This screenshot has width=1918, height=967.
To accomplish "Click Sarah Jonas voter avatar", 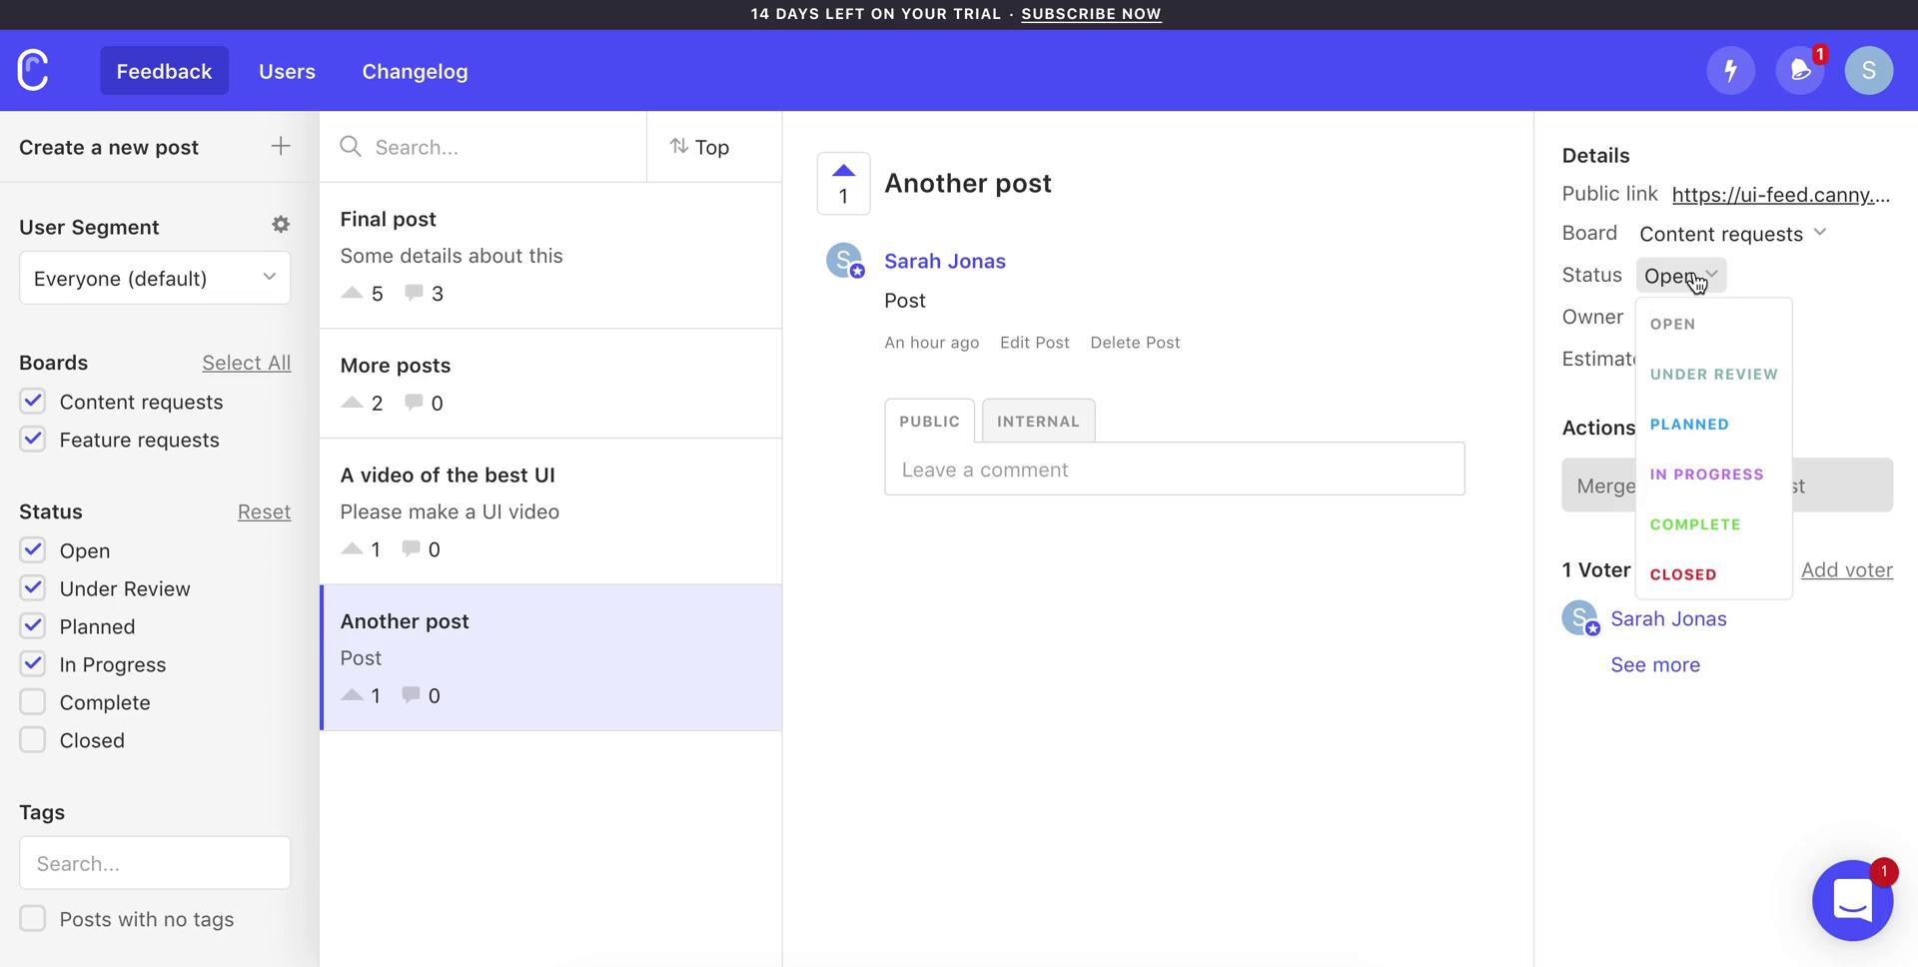I will (1580, 618).
